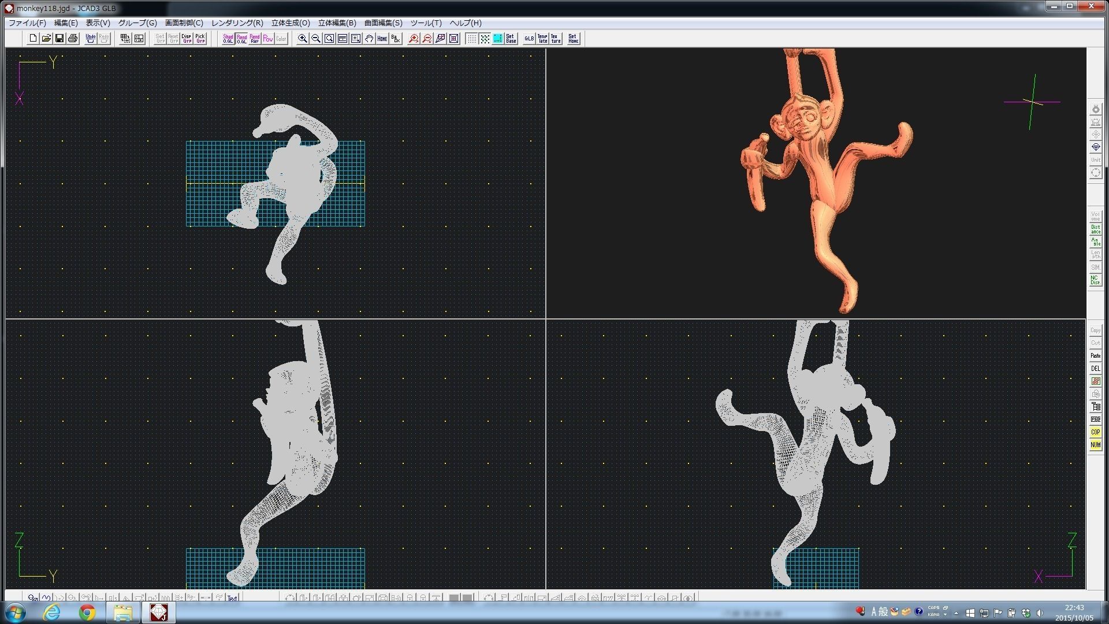The width and height of the screenshot is (1109, 624).
Task: Toggle the cyan grid display button
Action: tap(498, 39)
